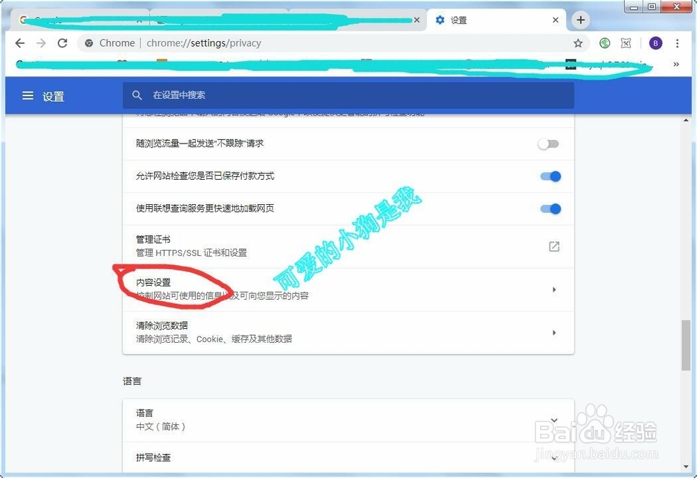The height and width of the screenshot is (478, 697).
Task: Switch to the 设置 tab
Action: (496, 20)
